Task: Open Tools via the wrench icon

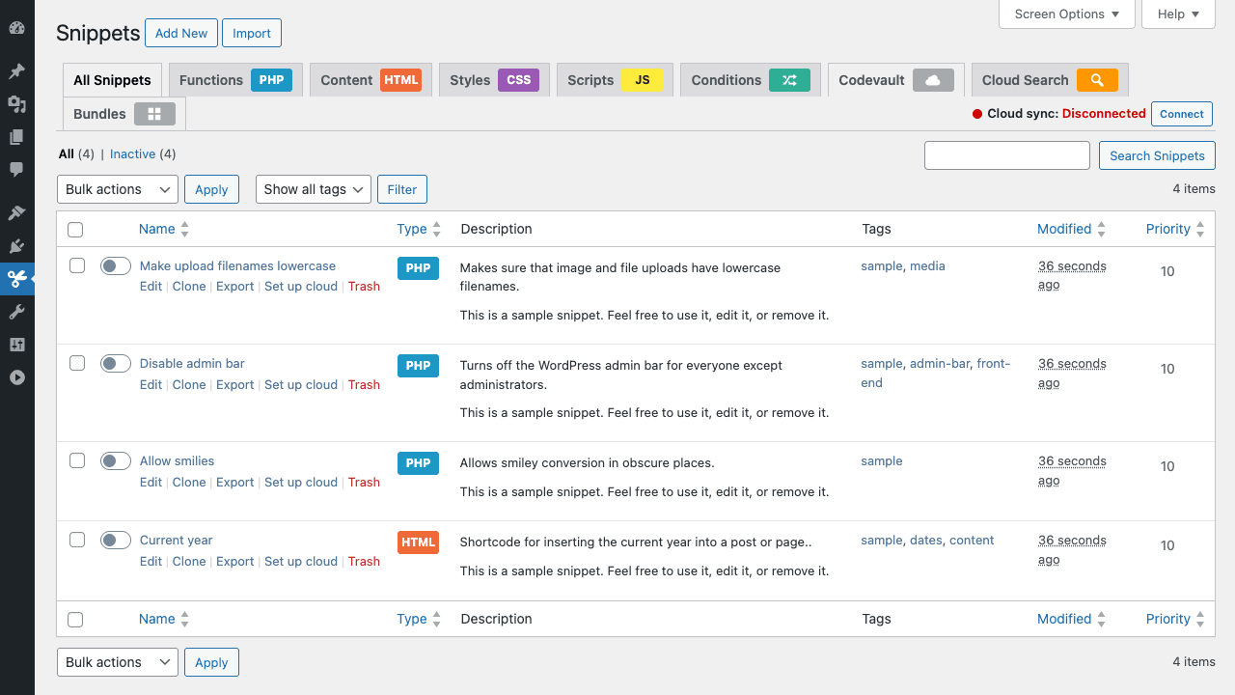Action: [16, 312]
